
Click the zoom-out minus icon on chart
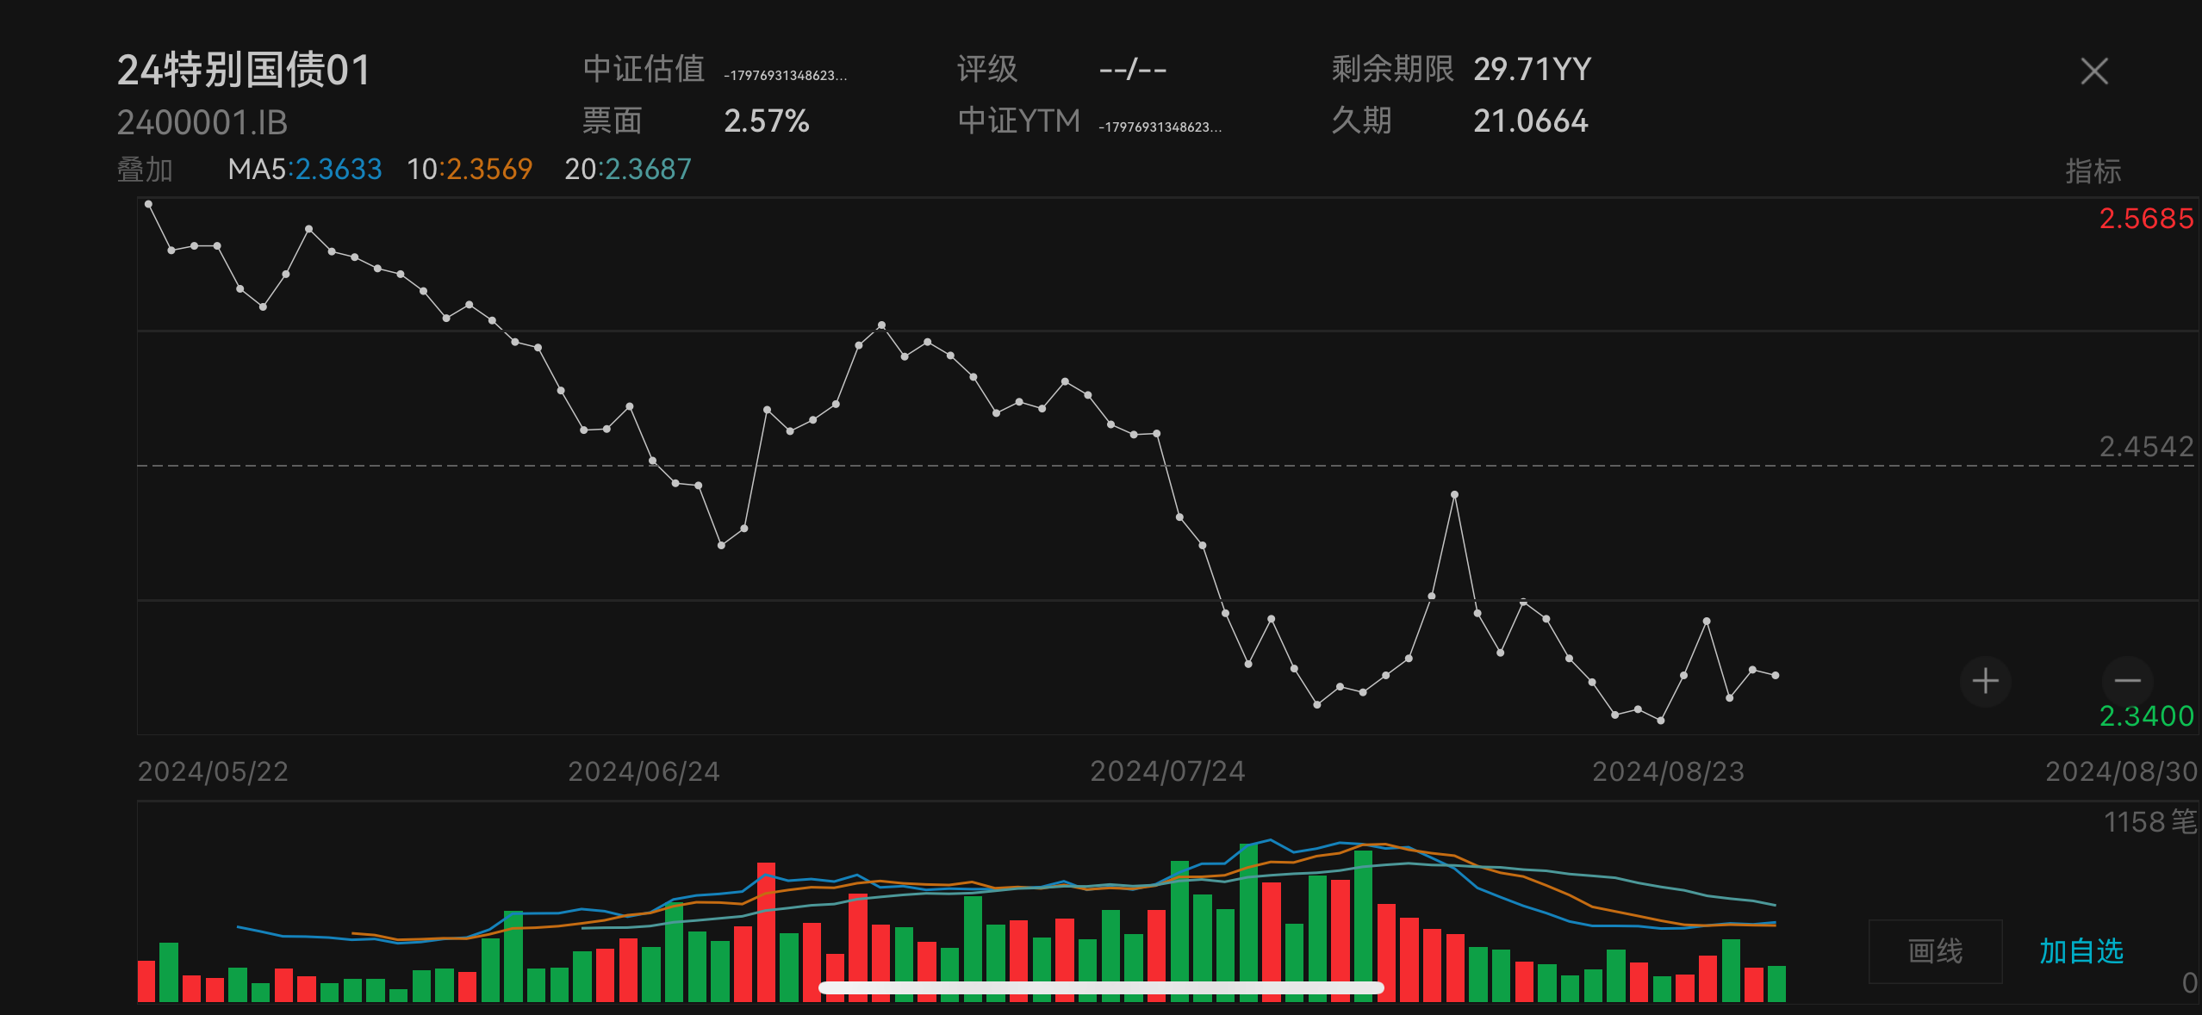2127,681
